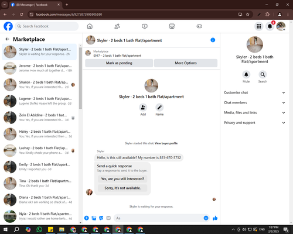Open Sharon conversation in the list
The width and height of the screenshot is (293, 234).
pyautogui.click(x=39, y=85)
